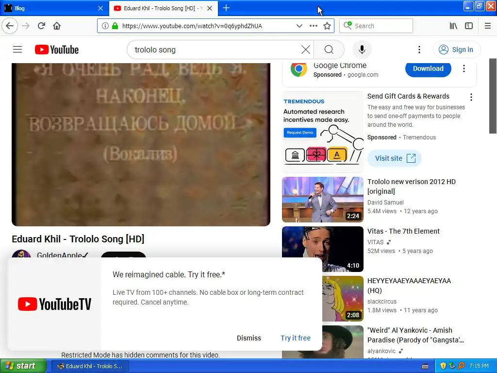Open site information icon in address bar

point(105,26)
